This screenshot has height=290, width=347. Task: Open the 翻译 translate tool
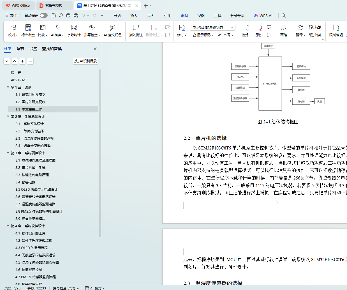coord(300,31)
